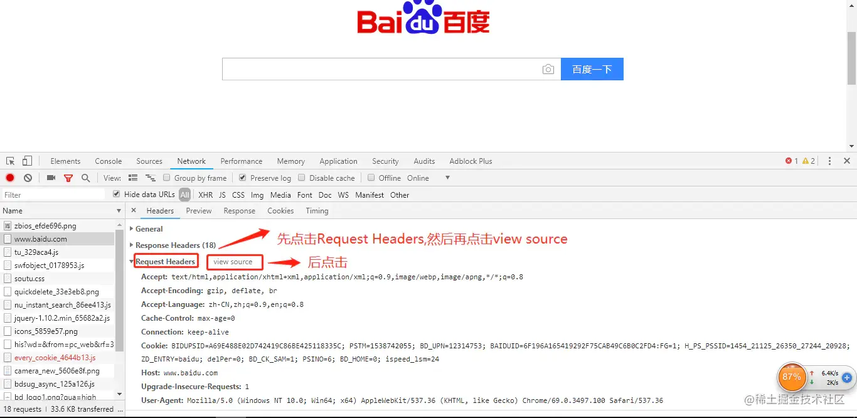Click the inspect element picker icon
The image size is (857, 418).
coord(11,161)
